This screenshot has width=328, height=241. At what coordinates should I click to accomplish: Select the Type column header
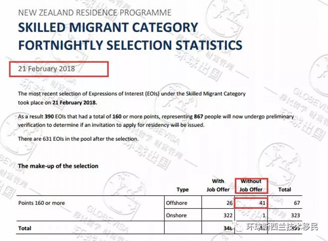(182, 190)
